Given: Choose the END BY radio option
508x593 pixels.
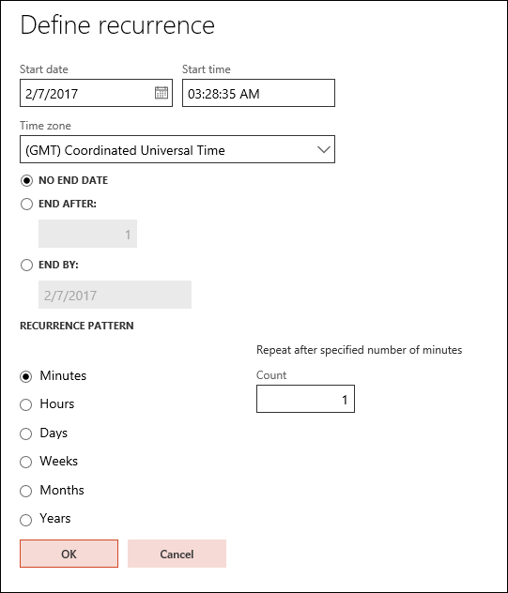Looking at the screenshot, I should pos(26,265).
